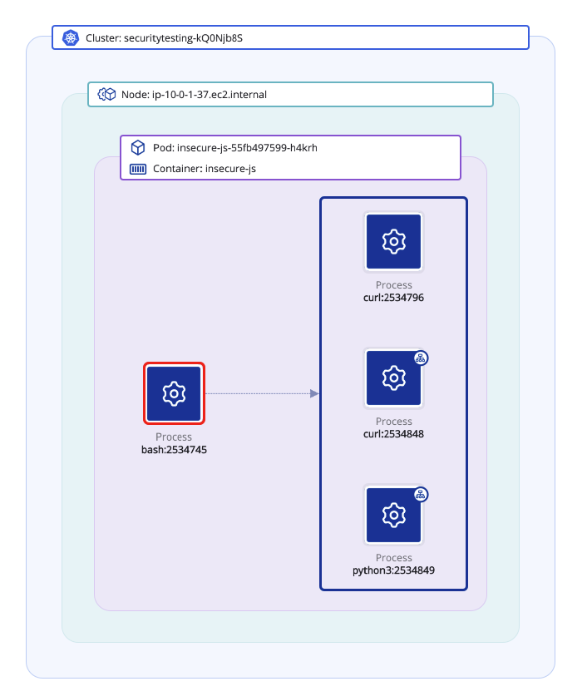This screenshot has width=587, height=696.
Task: Click the Node cubes icon
Action: (106, 95)
